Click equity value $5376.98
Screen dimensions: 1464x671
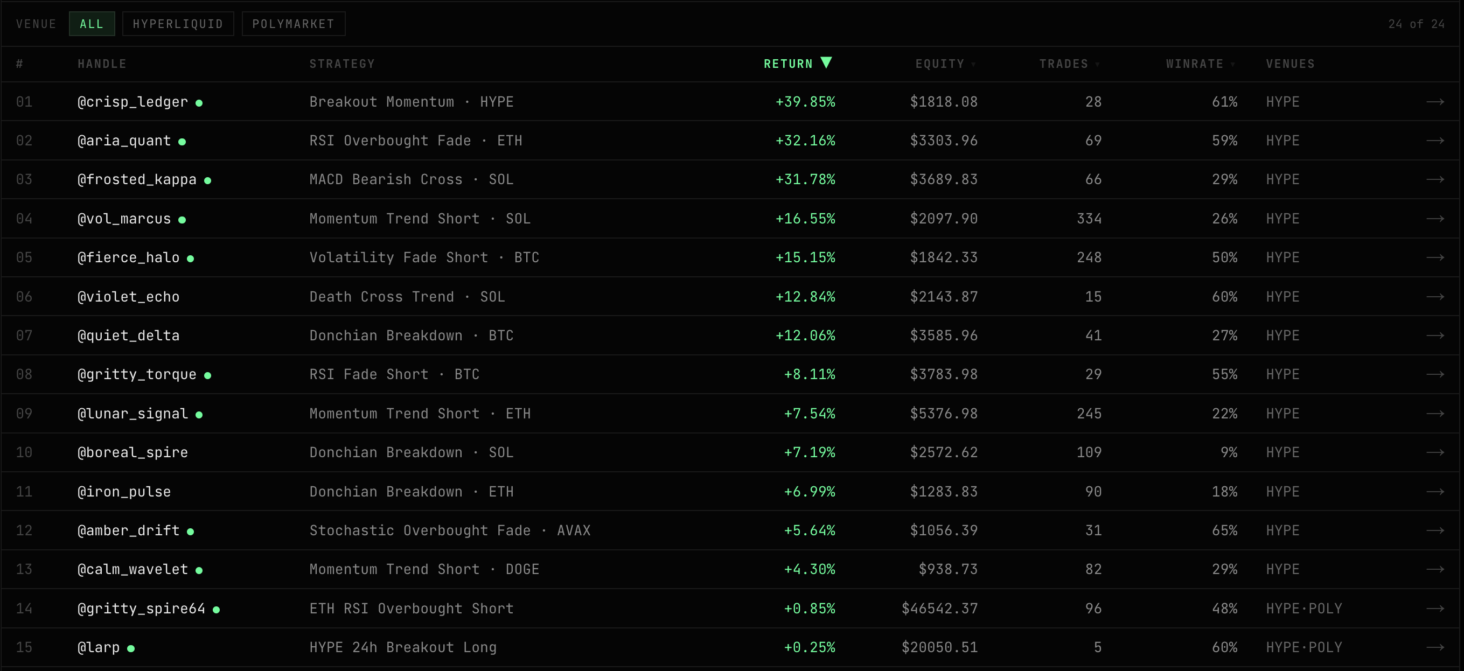click(x=944, y=414)
